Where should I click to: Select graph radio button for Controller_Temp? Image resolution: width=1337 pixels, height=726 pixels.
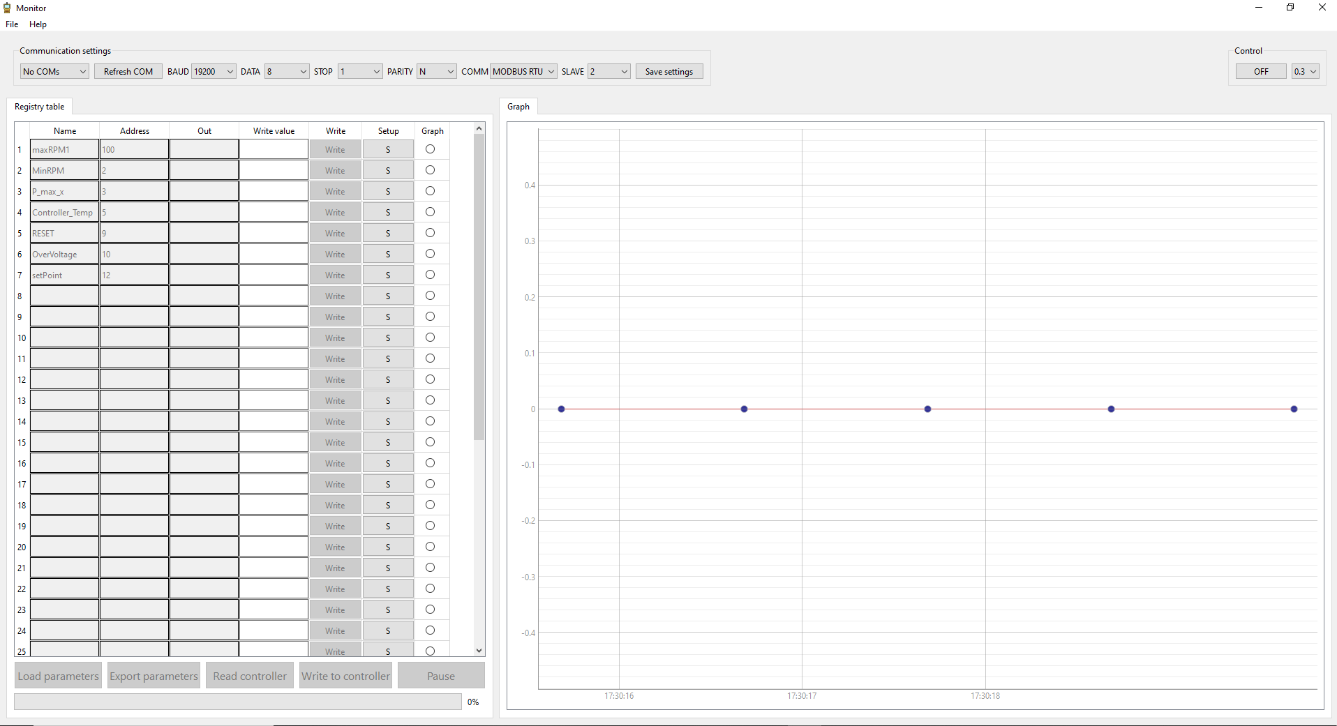[430, 212]
